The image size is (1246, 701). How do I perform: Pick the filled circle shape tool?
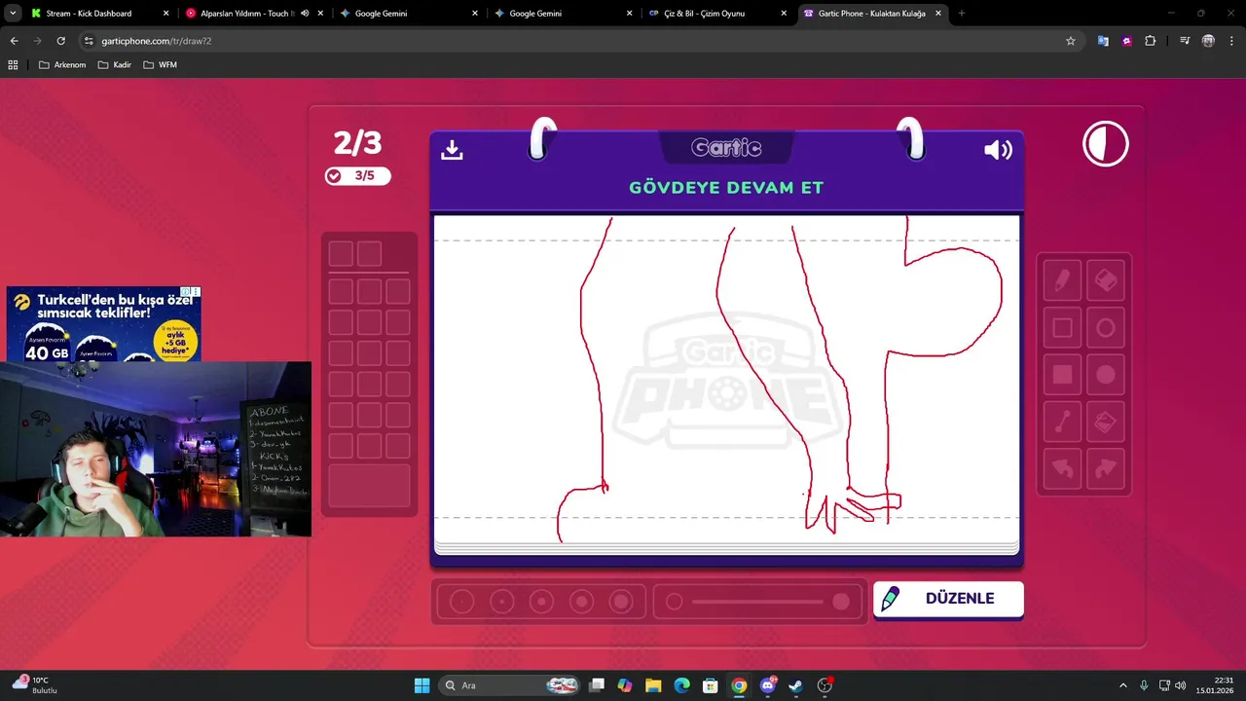(1105, 375)
